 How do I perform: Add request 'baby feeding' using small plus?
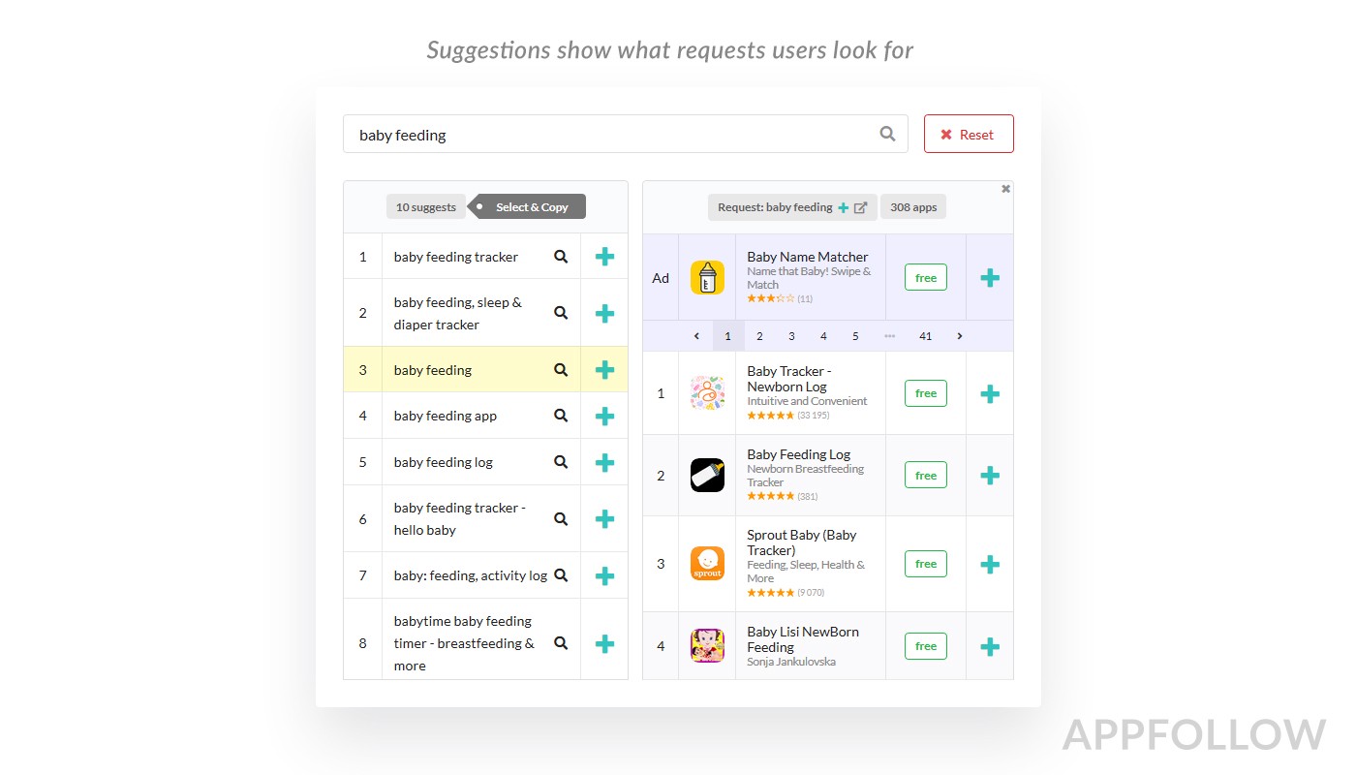tap(844, 207)
